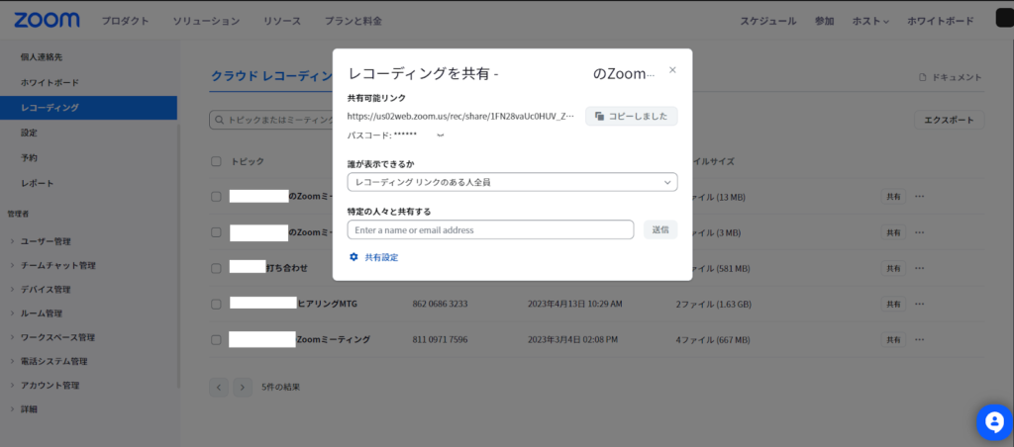
Task: Click the name or email address field
Action: click(x=490, y=229)
